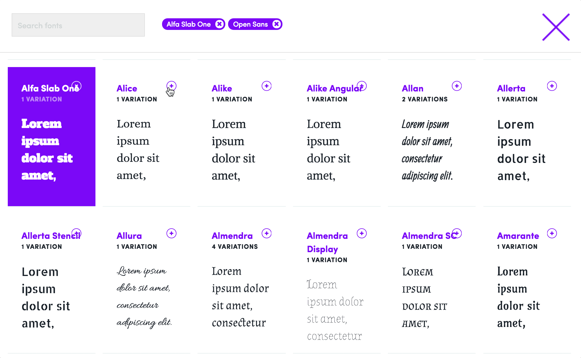Remove the Open Sans tag
This screenshot has height=358, width=581.
(276, 24)
